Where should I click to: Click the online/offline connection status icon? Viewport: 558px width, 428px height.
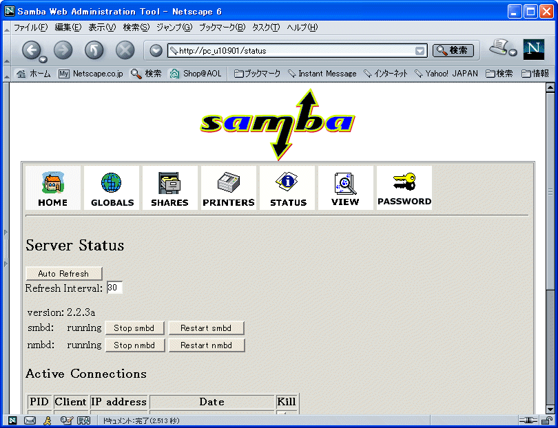tap(528, 421)
